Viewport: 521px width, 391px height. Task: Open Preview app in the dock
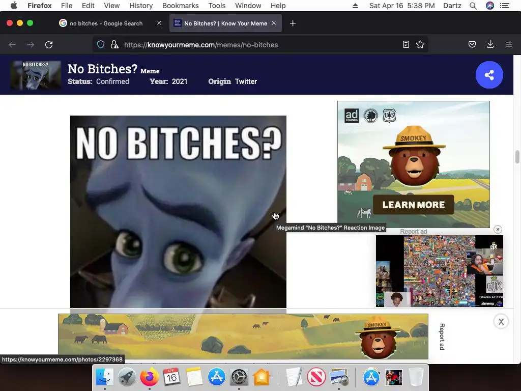(x=339, y=377)
